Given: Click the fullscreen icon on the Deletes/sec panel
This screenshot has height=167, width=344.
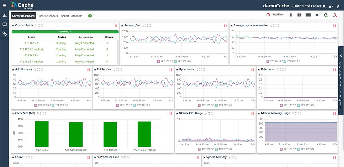Looking at the screenshot, I should 284,69.
